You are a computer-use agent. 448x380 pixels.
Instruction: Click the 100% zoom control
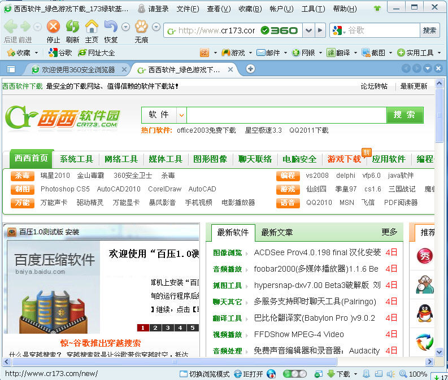(x=413, y=374)
